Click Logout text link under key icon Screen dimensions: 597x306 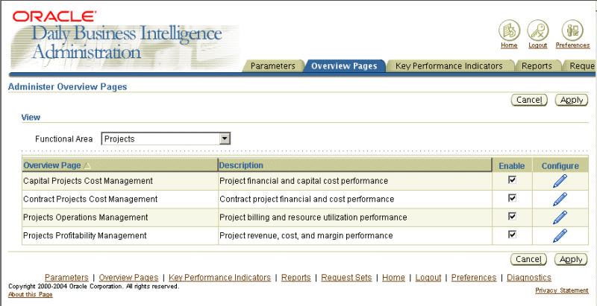537,45
